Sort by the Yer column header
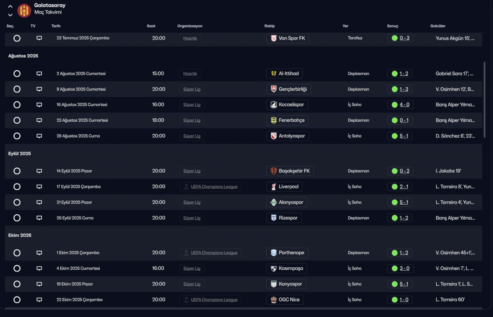493x317 pixels. [x=345, y=26]
